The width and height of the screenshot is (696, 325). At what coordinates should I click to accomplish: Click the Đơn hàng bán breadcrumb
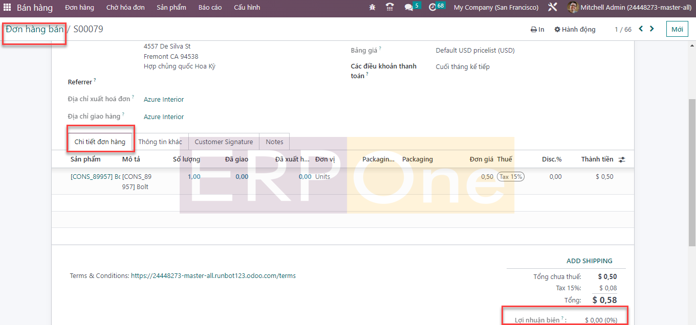pos(34,29)
